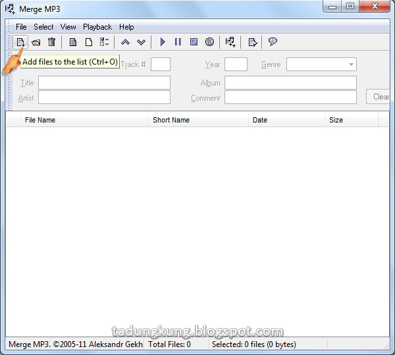Move selected file down with down arrow
The image size is (395, 355).
pos(141,42)
